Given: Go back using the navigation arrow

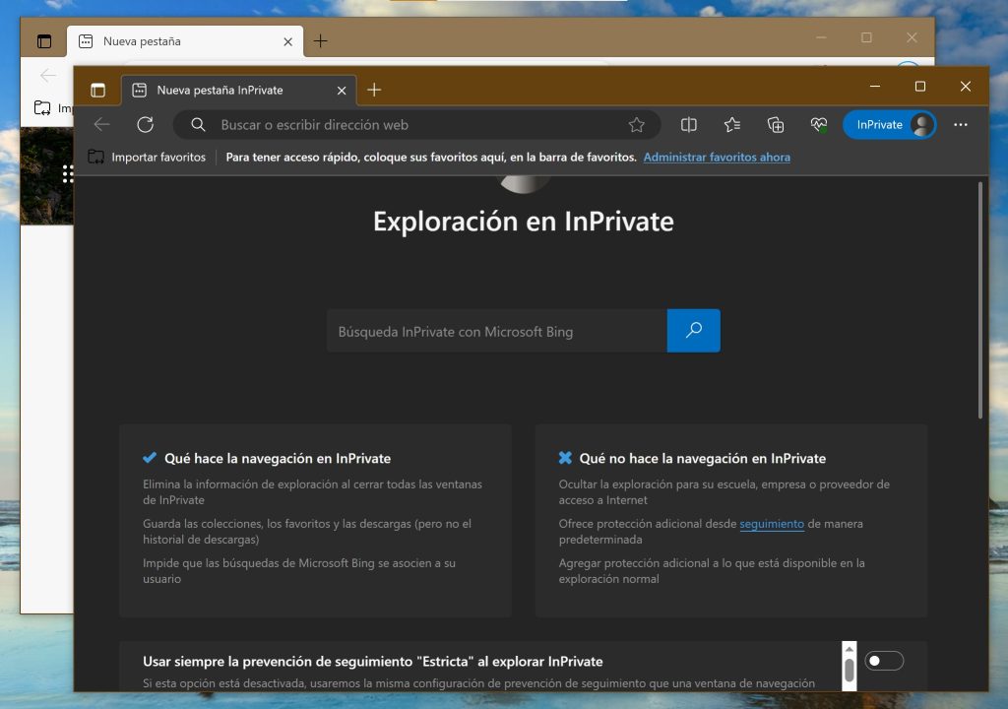Looking at the screenshot, I should pos(101,125).
